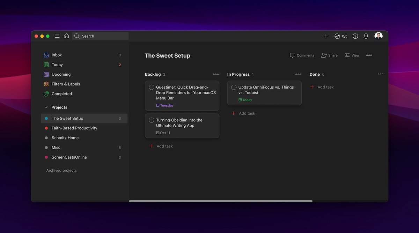The width and height of the screenshot is (419, 233).
Task: Check off Update OmniFocus vs. Things task
Action: coord(234,87)
